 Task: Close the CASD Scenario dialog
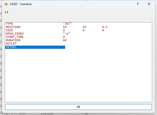[149, 4]
